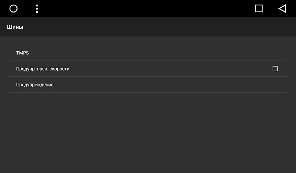Expand the Предупреждение list item
This screenshot has height=173, width=296.
point(148,85)
